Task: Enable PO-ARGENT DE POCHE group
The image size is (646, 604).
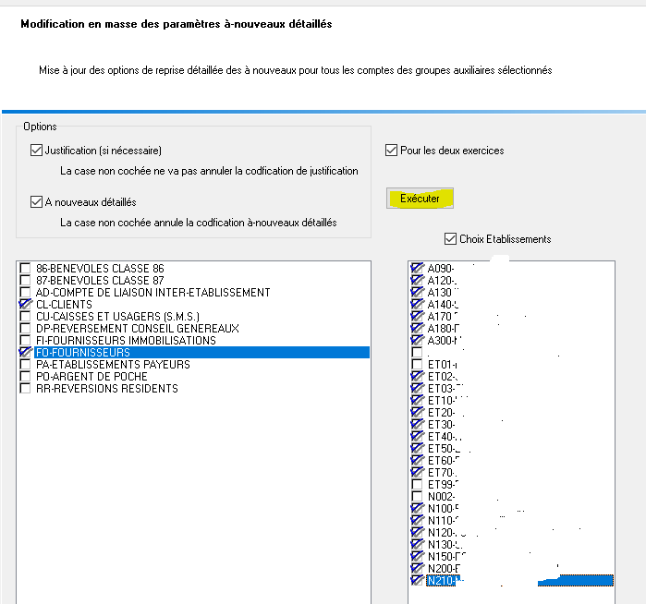Action: [25, 377]
